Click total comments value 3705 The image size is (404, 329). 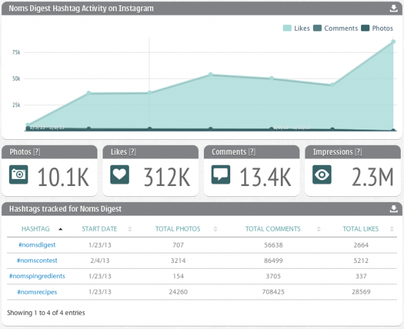pos(273,276)
